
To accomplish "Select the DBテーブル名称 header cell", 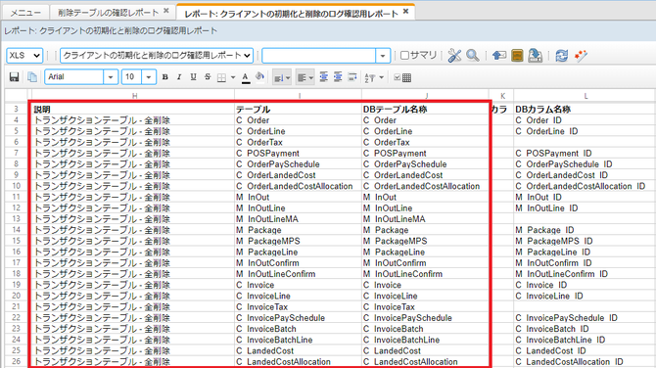I will 425,110.
